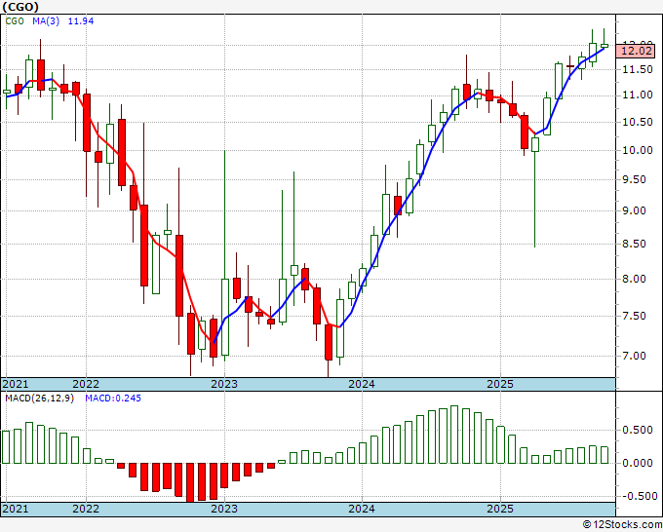Click the tallest green MACD bar in late 2024
The image size is (663, 532).
[x=454, y=435]
